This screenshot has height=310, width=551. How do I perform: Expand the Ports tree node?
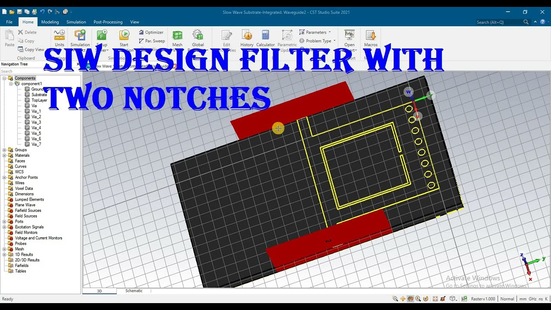[4, 222]
